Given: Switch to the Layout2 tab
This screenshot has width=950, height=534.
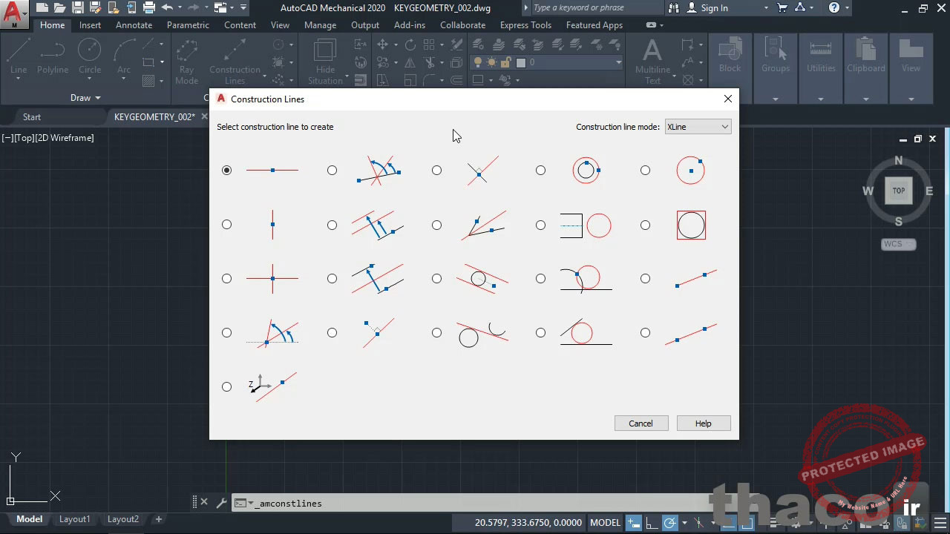Looking at the screenshot, I should tap(123, 519).
